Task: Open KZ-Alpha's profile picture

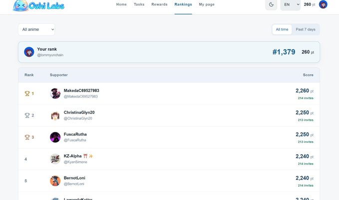Action: (55, 159)
